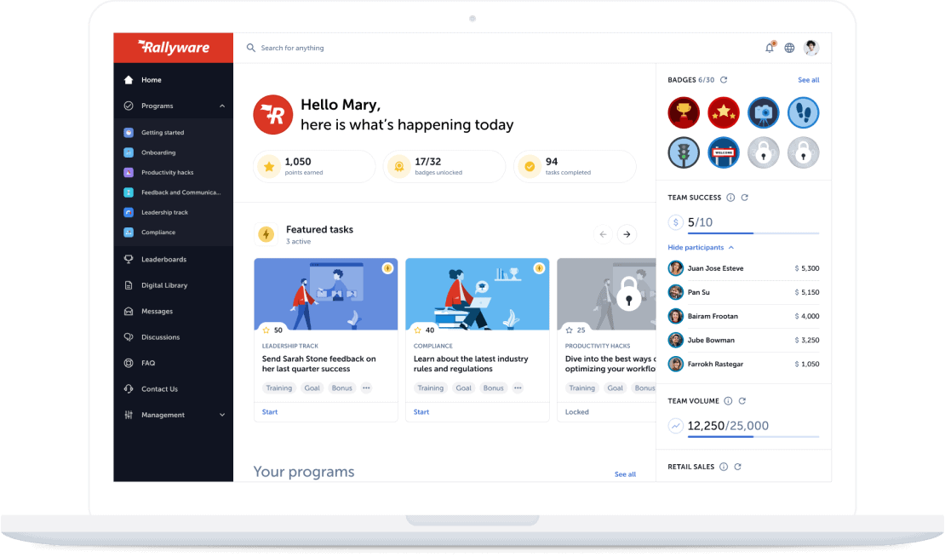This screenshot has width=945, height=557.
Task: Select participant Farrokh Rastegar
Action: pyautogui.click(x=744, y=365)
